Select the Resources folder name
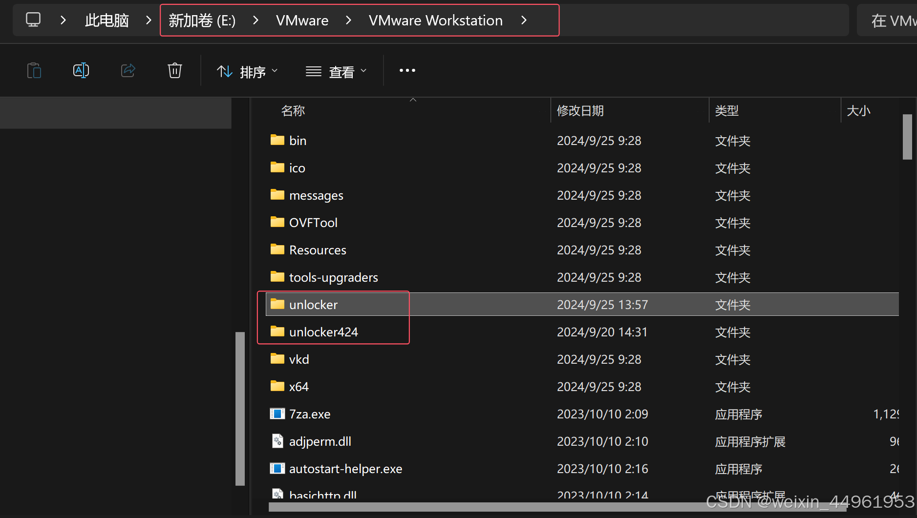Viewport: 917px width, 518px height. point(318,250)
